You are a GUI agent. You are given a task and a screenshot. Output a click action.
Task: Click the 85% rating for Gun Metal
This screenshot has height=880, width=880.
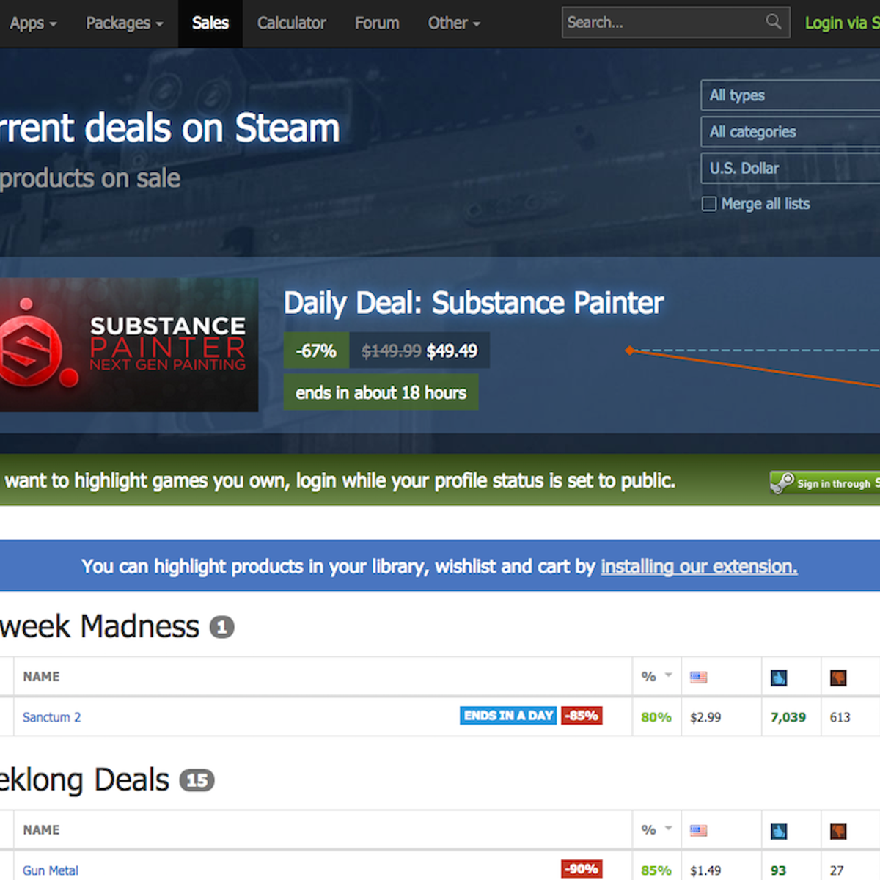coord(656,870)
